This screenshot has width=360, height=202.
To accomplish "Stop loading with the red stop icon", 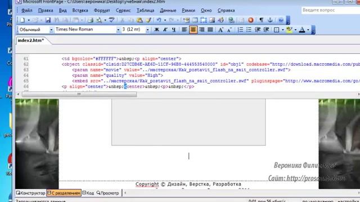I will click(x=251, y=20).
